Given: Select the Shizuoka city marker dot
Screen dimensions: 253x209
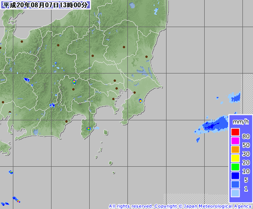Looking at the screenshot, I should tap(67, 121).
